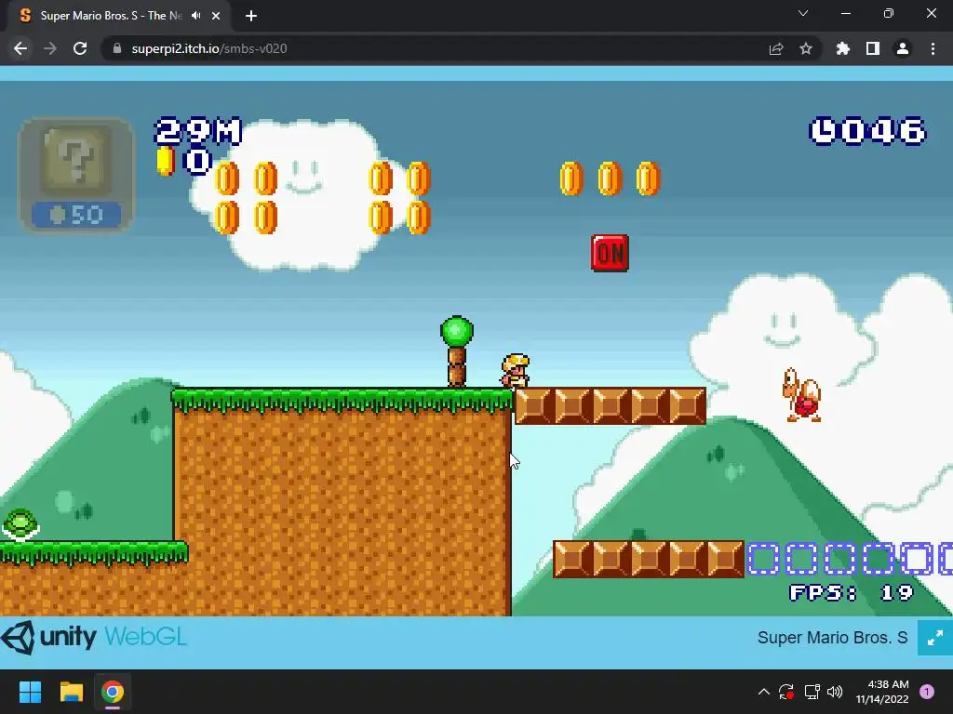Click the HUD coin counter icon
This screenshot has width=953, height=714.
pos(165,162)
